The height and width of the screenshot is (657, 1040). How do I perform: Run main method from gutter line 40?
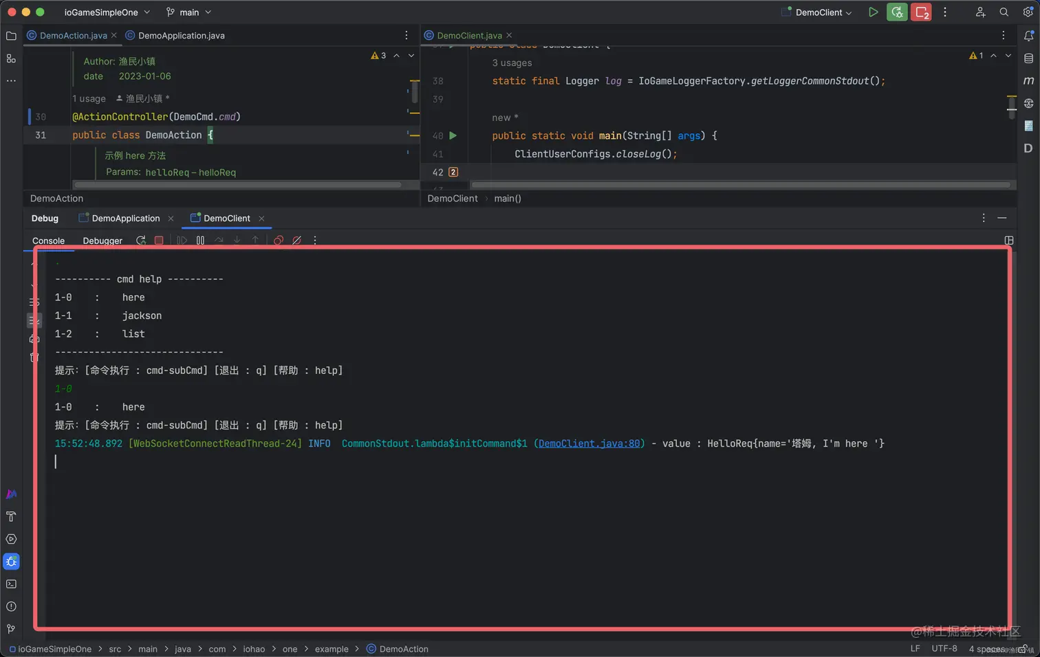(453, 135)
